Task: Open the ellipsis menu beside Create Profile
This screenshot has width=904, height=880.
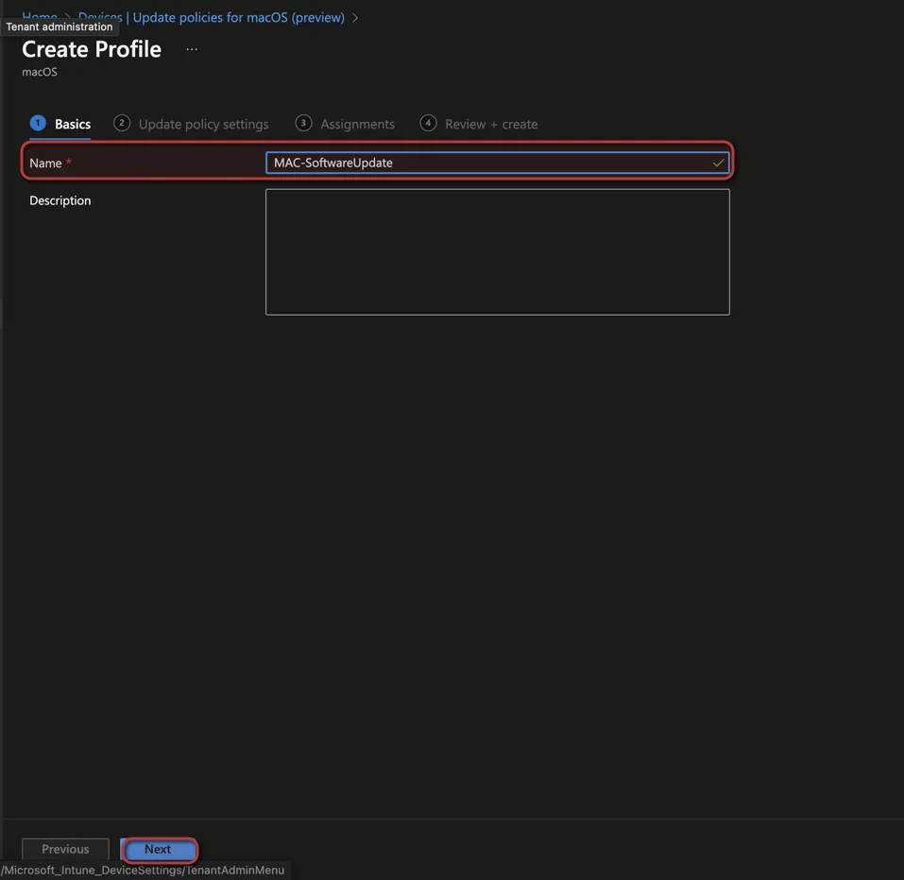Action: point(192,50)
